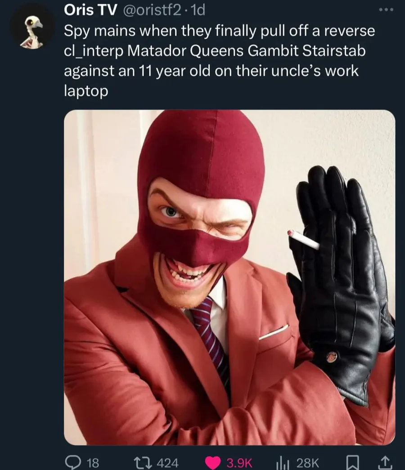The height and width of the screenshot is (470, 405).
Task: Click the 424 reposts count
Action: pos(168,462)
